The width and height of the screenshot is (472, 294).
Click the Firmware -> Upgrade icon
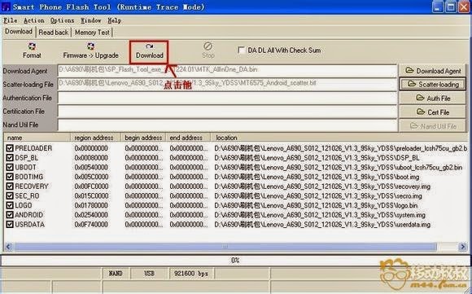pos(90,50)
